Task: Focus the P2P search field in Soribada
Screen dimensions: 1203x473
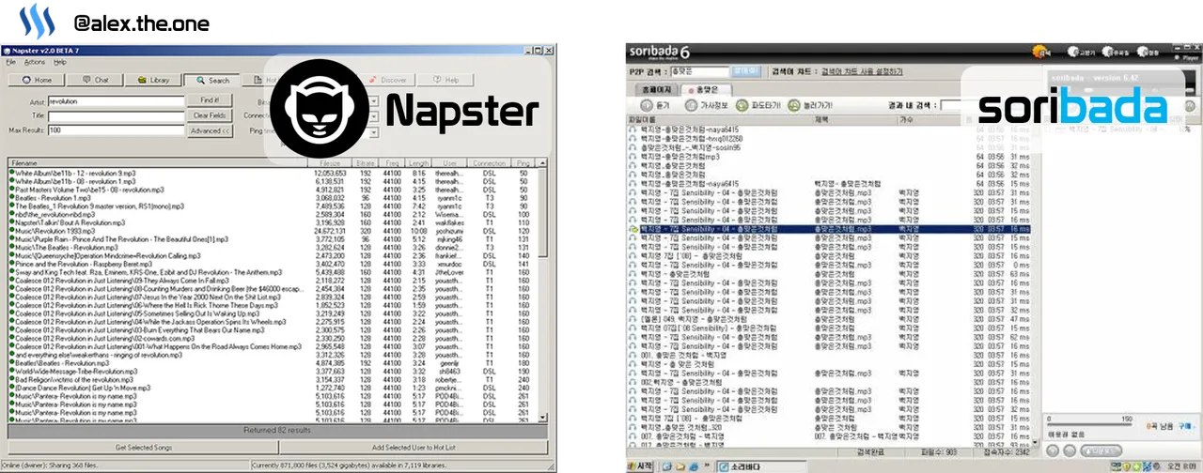Action: pyautogui.click(x=698, y=71)
